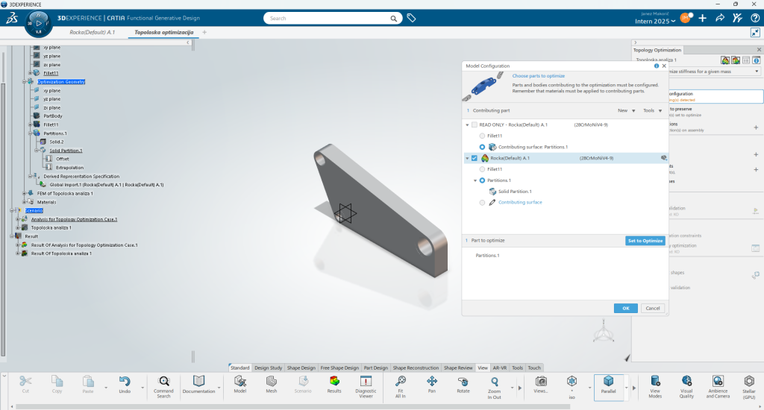Click the Share arrow icon in top bar
This screenshot has width=764, height=410.
point(720,18)
